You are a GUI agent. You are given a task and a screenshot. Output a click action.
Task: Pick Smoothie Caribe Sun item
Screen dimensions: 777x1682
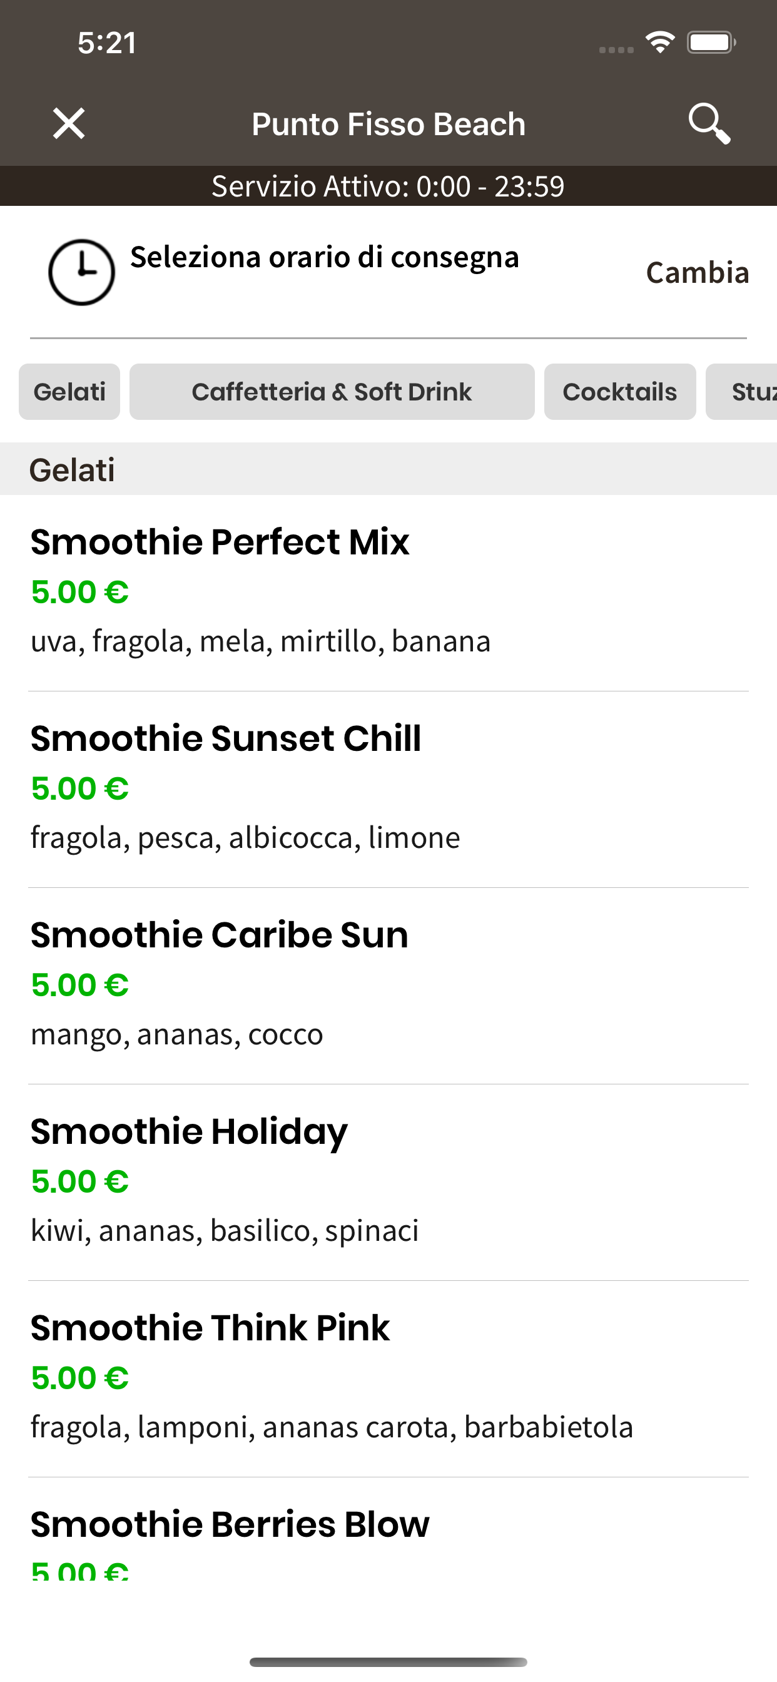[388, 986]
